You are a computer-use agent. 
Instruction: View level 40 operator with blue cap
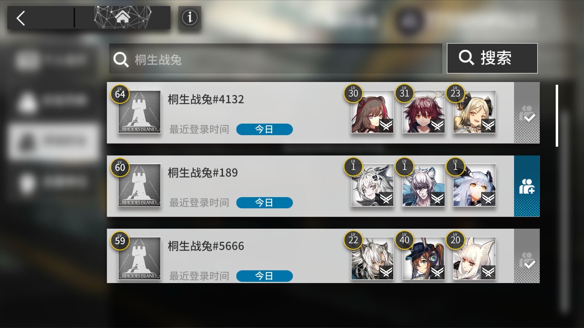(x=423, y=258)
